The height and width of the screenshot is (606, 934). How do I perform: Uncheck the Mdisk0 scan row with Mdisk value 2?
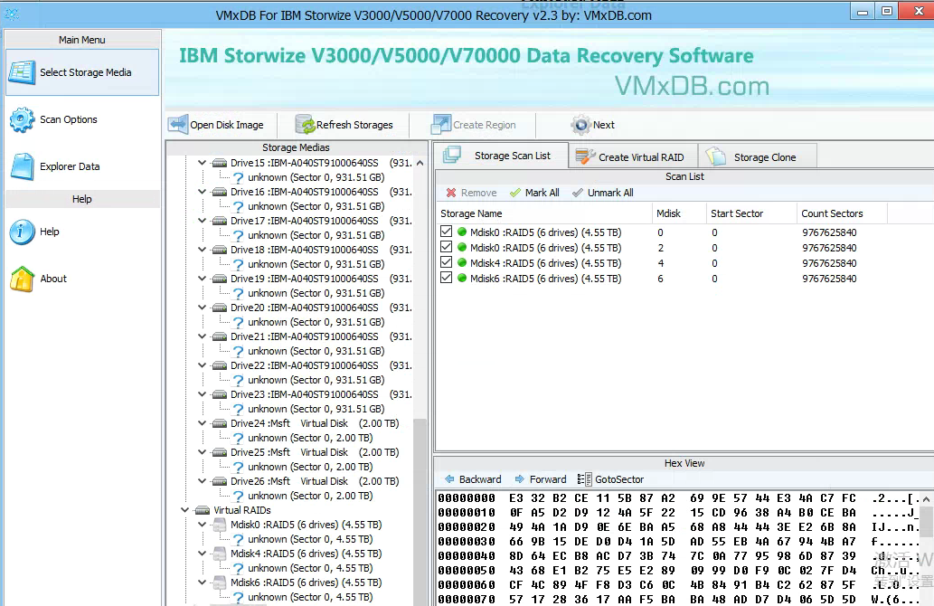tap(446, 247)
